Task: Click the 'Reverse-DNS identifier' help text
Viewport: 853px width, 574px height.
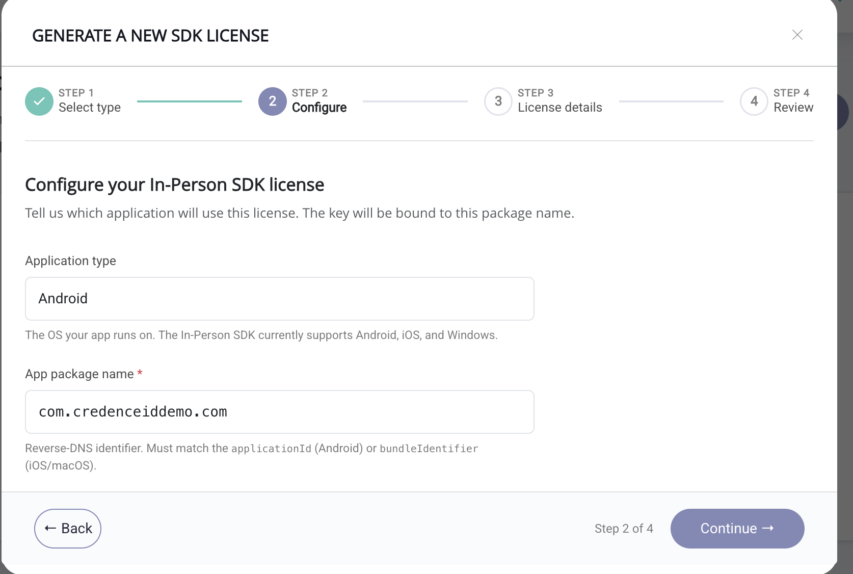Action: 252,457
